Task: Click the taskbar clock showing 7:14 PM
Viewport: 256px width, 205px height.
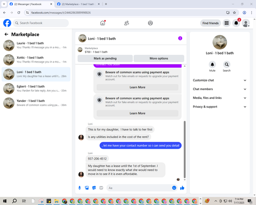Action: 239,201
